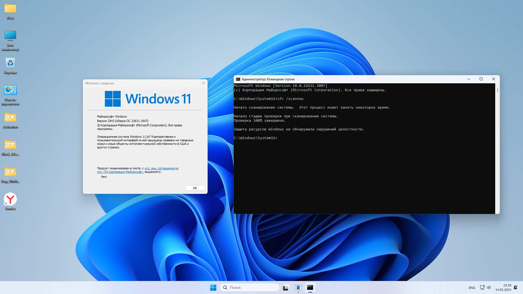Open the license agreement link
The image size is (523, 294).
coord(161,168)
